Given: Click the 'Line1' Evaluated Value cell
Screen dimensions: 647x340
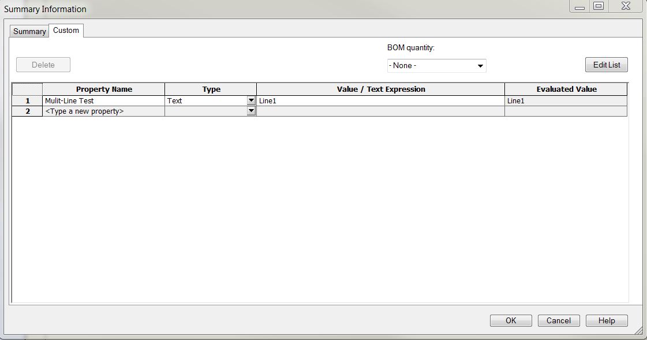Looking at the screenshot, I should point(566,100).
